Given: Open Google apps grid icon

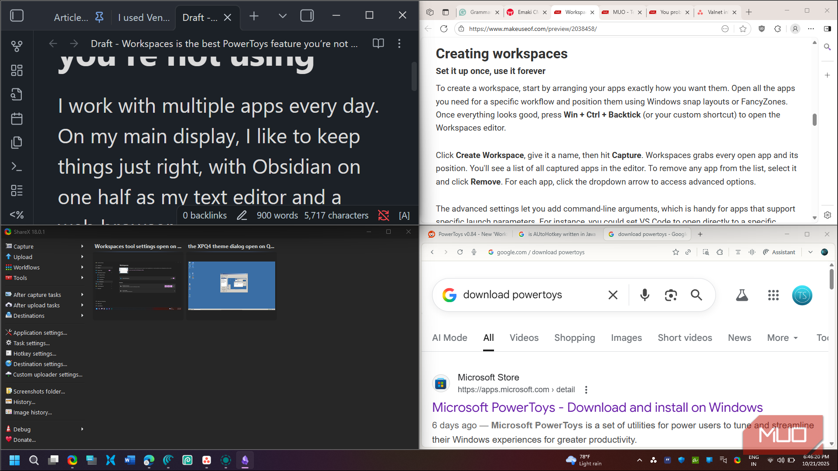Looking at the screenshot, I should coord(773,295).
